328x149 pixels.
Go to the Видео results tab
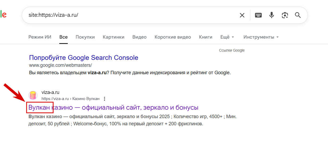point(139,37)
